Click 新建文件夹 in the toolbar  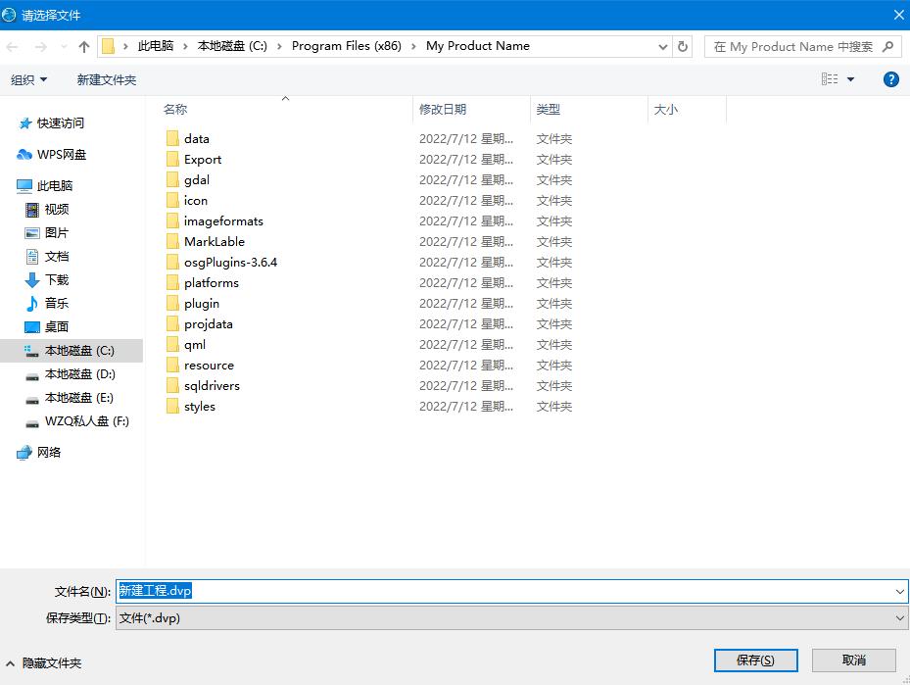[x=107, y=80]
